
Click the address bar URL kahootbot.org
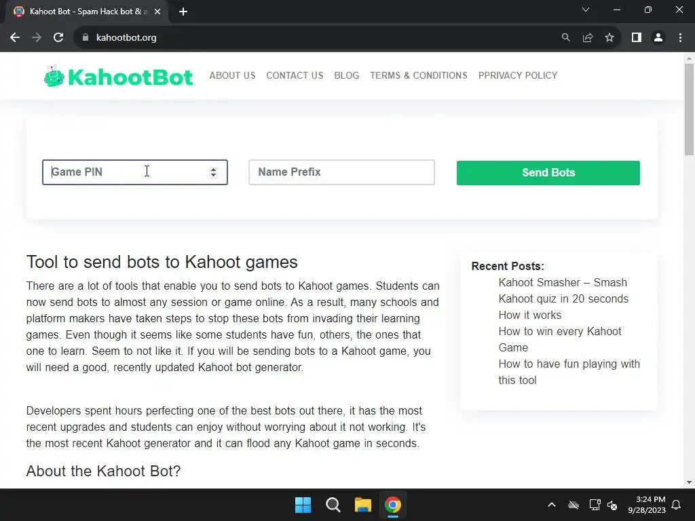click(126, 38)
